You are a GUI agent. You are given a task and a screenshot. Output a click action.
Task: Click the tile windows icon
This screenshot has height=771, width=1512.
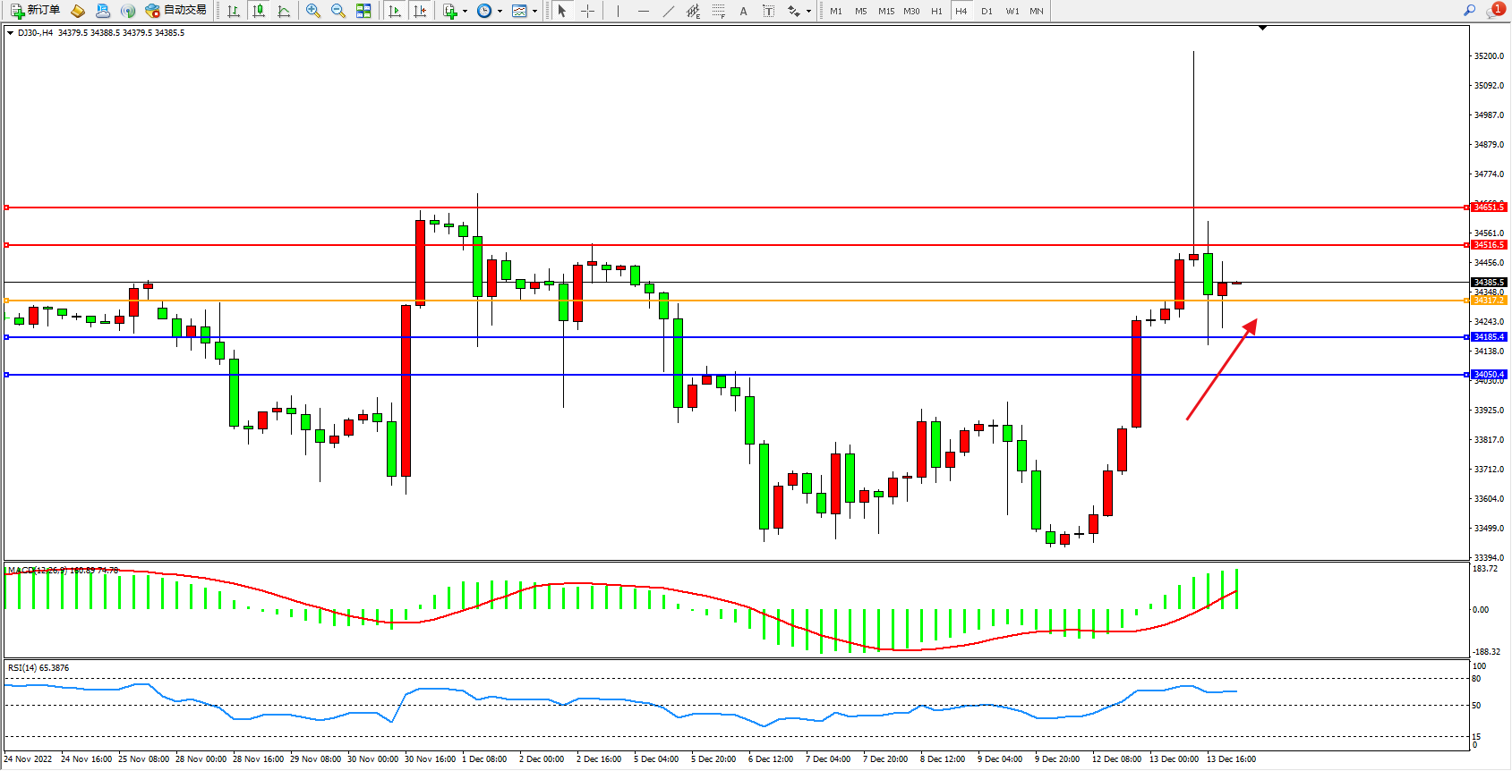pos(363,11)
